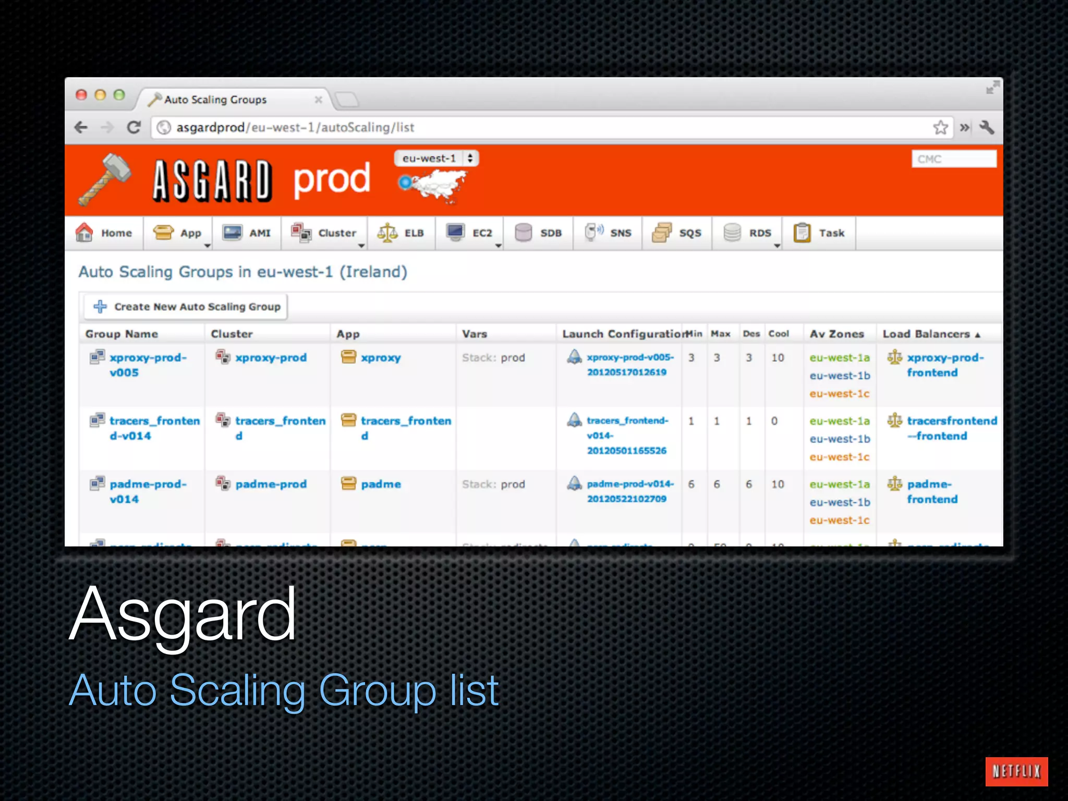Click tracers_frontend cluster icon
The width and height of the screenshot is (1068, 801).
point(223,420)
